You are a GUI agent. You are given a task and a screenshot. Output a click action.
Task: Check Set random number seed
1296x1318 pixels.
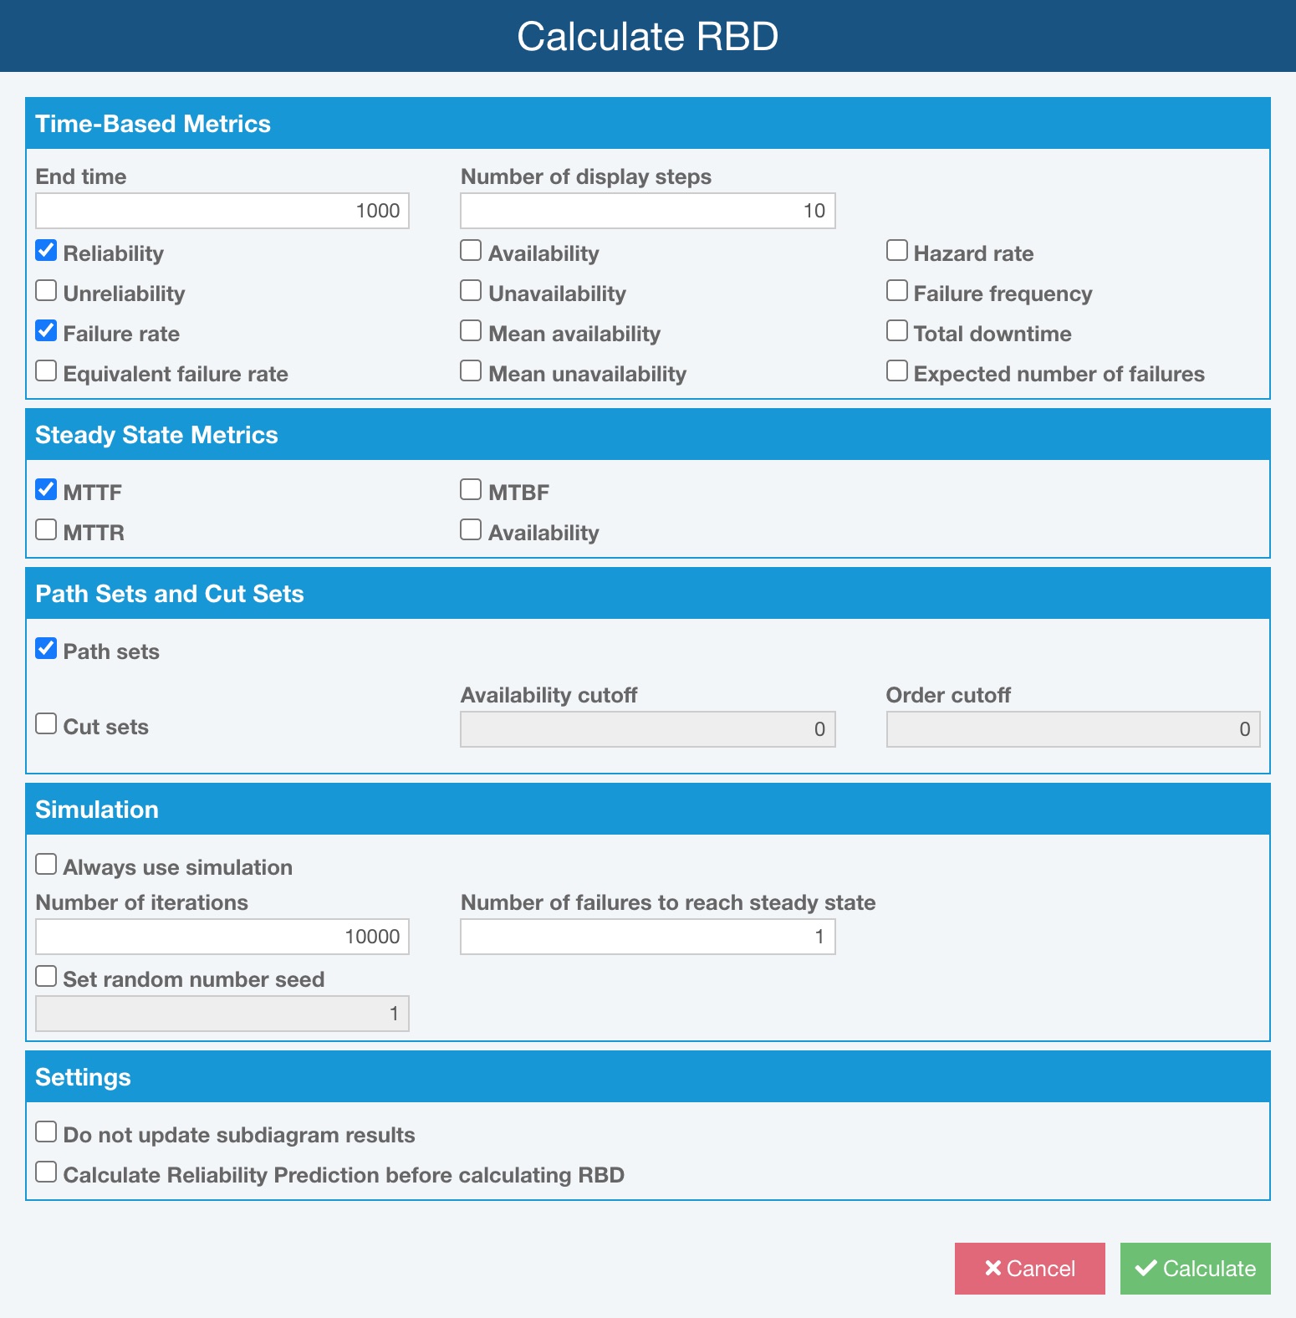[x=47, y=977]
